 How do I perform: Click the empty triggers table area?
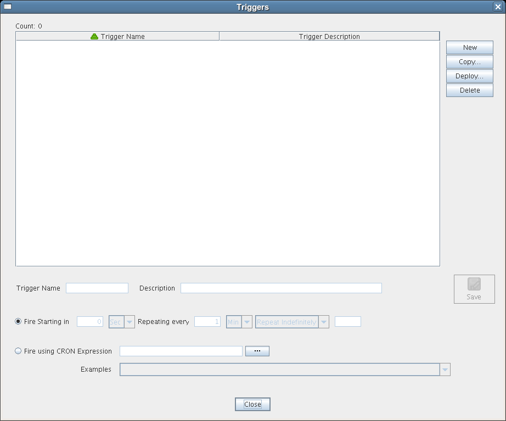point(228,153)
